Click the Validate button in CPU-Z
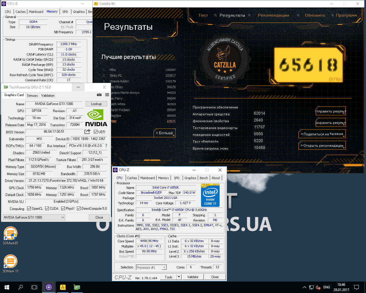This screenshot has height=293, width=366. [193, 277]
